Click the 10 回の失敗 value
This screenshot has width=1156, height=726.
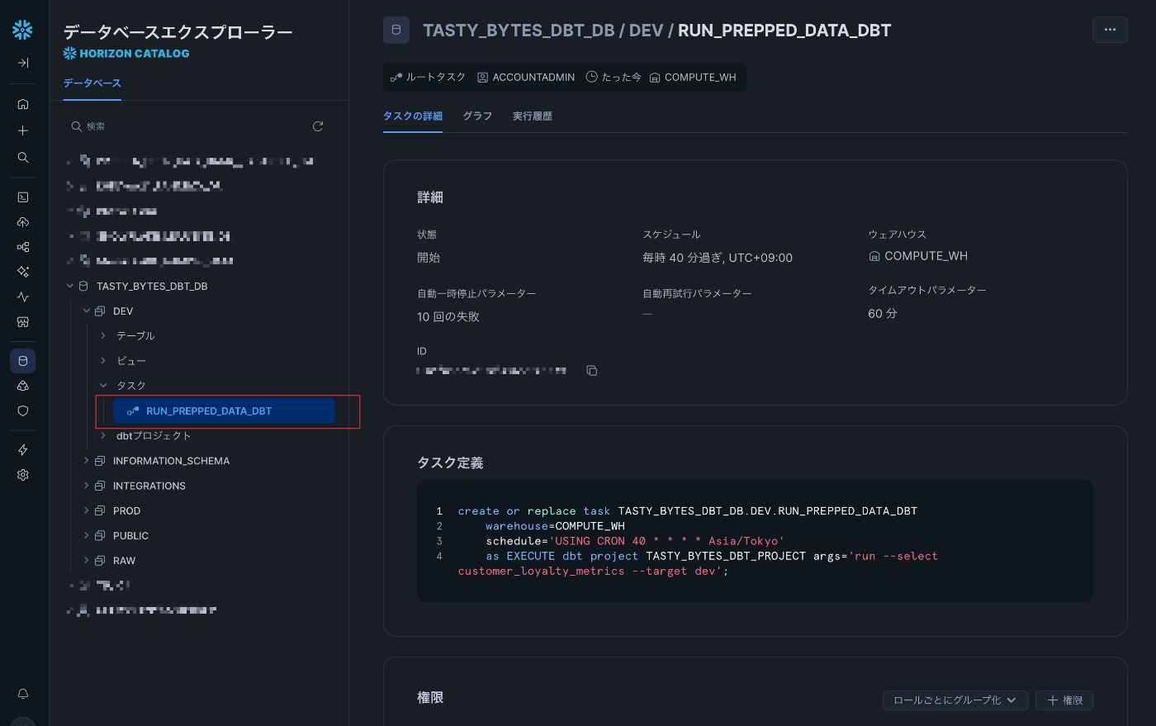pos(448,317)
